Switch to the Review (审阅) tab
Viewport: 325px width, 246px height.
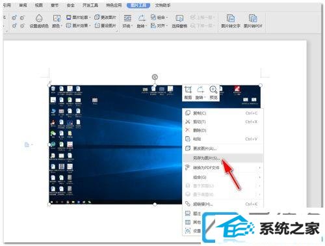(x=23, y=5)
